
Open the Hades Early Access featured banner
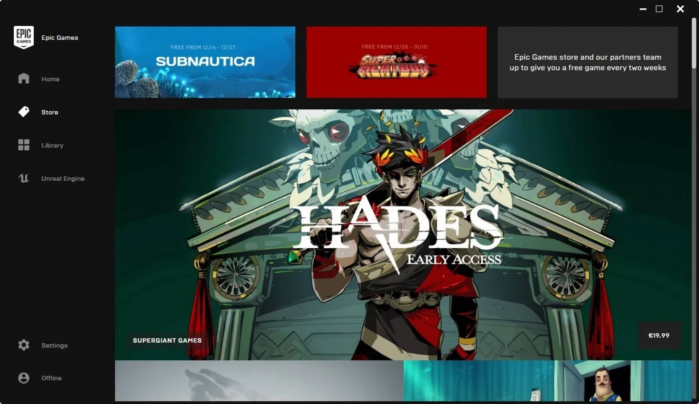(403, 235)
